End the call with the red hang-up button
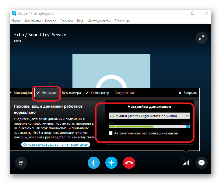221x184 pixels. pos(129,163)
